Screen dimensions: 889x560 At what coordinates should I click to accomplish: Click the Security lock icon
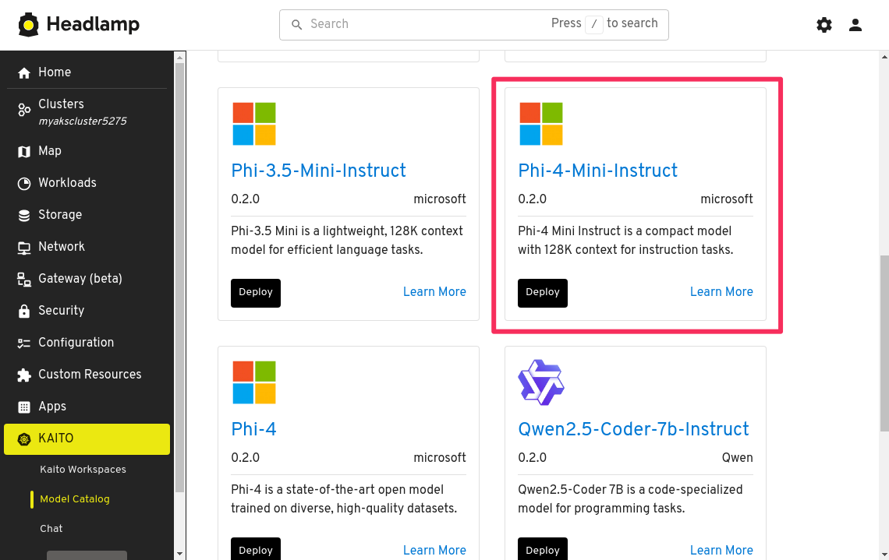pos(24,311)
